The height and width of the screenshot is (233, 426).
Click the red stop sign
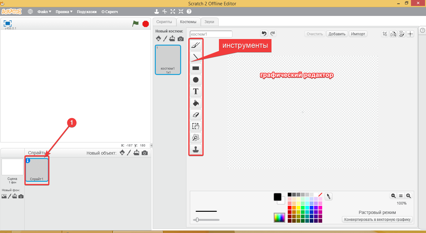[145, 24]
